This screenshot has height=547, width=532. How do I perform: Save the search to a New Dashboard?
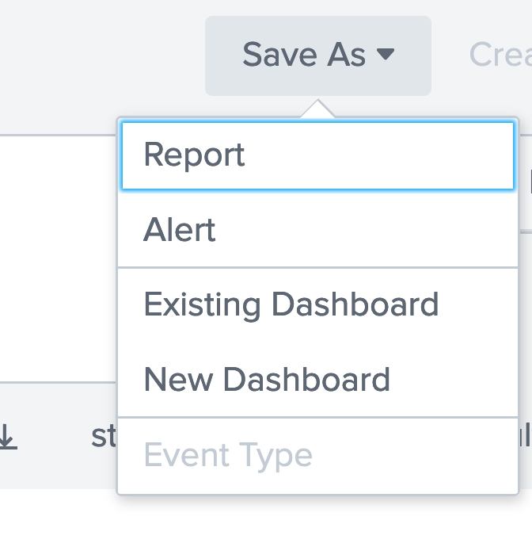tap(267, 380)
